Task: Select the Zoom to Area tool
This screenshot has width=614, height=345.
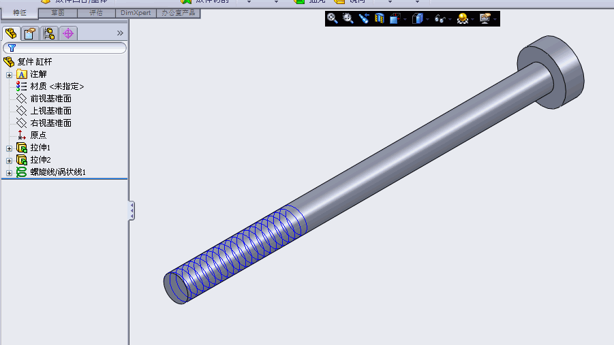Action: 348,18
